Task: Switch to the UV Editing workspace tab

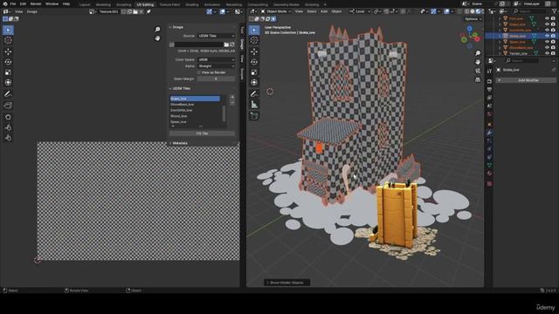Action: (145, 4)
